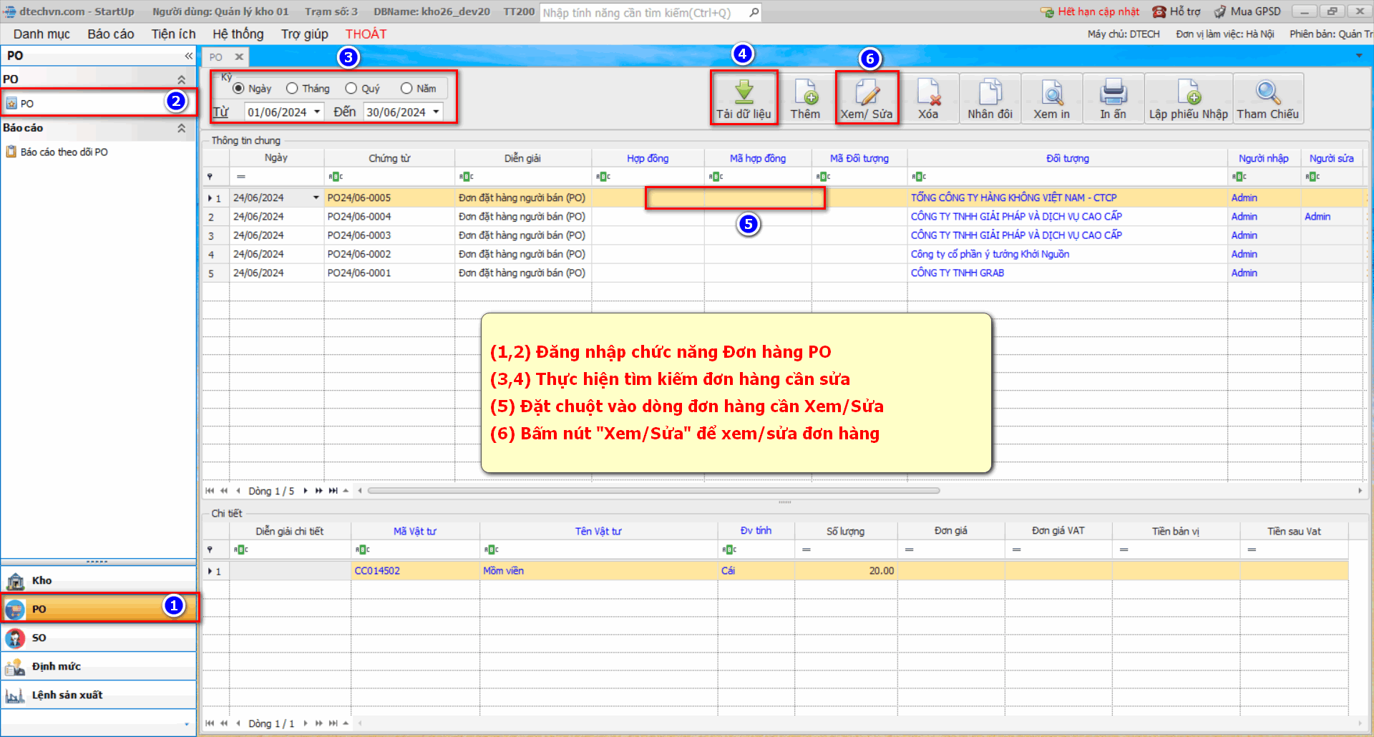Select the Năm period radio button
This screenshot has height=737, width=1374.
click(406, 89)
